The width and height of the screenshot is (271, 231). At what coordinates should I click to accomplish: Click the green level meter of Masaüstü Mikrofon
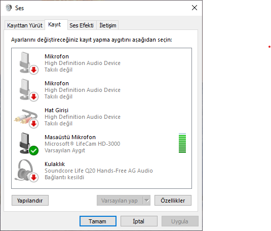coord(182,143)
